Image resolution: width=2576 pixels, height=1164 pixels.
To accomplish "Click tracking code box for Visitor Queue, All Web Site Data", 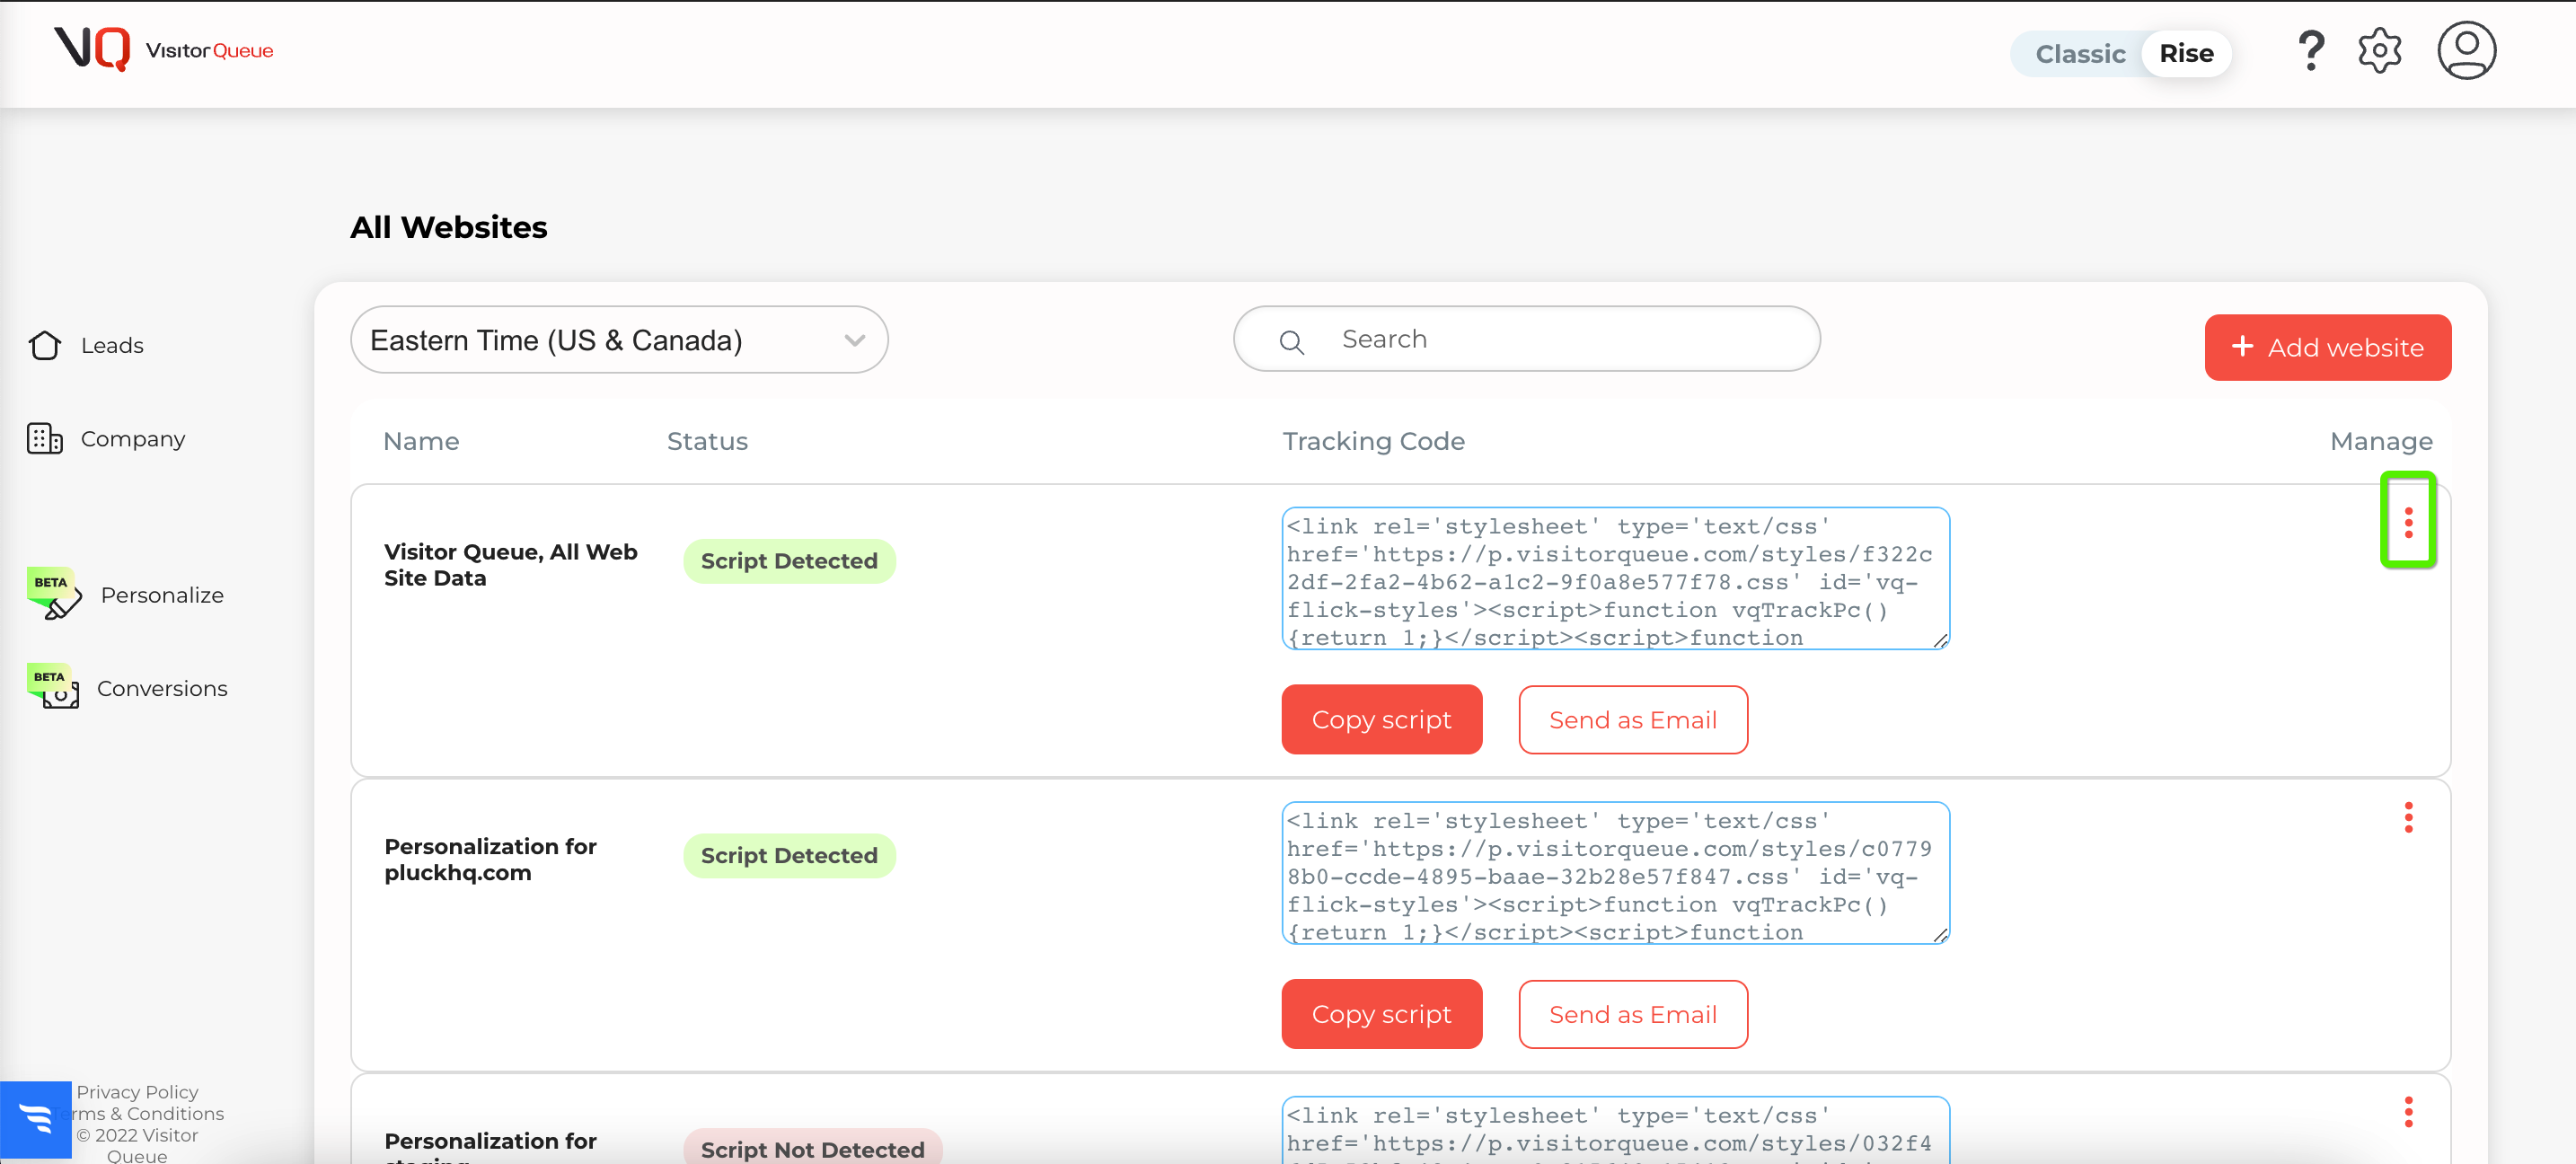I will click(1615, 578).
